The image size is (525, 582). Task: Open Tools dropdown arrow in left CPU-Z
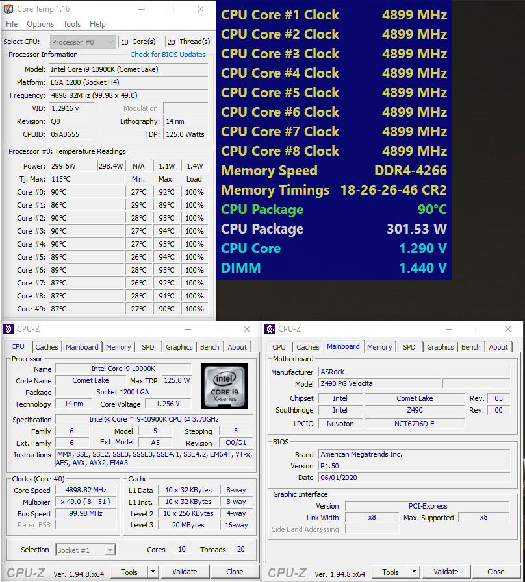[x=153, y=572]
